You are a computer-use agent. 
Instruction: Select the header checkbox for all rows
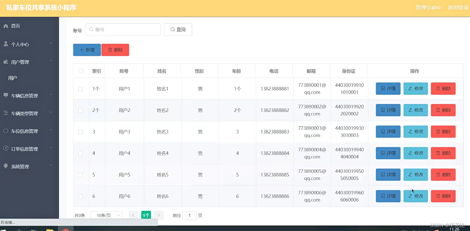pyautogui.click(x=81, y=71)
